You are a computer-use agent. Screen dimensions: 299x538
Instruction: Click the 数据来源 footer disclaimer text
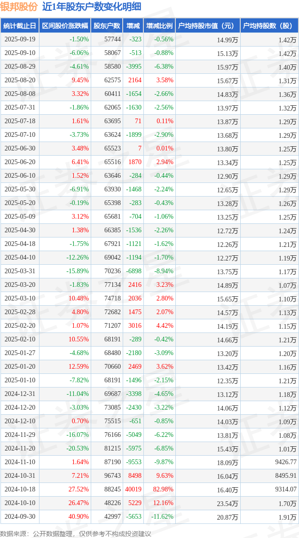pyautogui.click(x=76, y=533)
